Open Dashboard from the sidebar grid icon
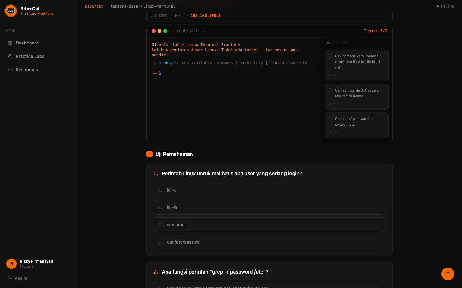The image size is (462, 288). click(x=10, y=43)
